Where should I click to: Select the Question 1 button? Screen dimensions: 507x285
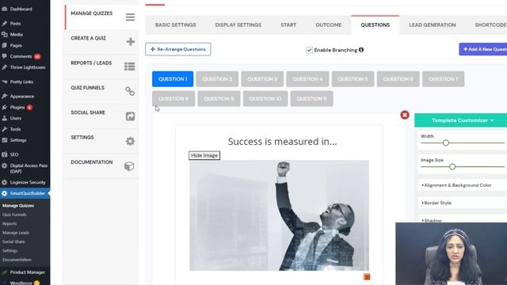click(173, 79)
